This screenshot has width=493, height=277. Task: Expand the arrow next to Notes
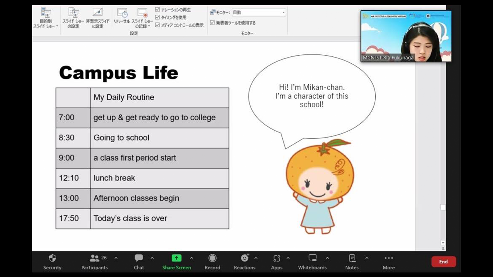(x=367, y=258)
